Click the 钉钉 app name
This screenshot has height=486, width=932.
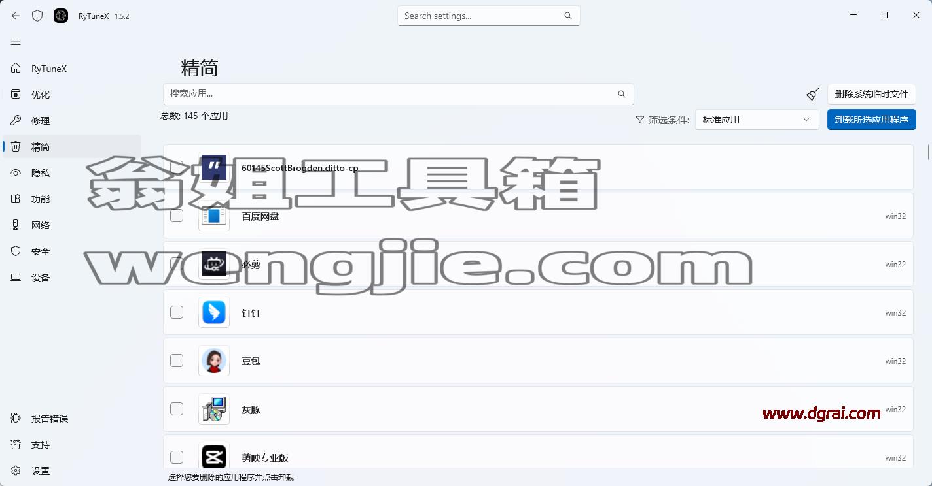(251, 314)
